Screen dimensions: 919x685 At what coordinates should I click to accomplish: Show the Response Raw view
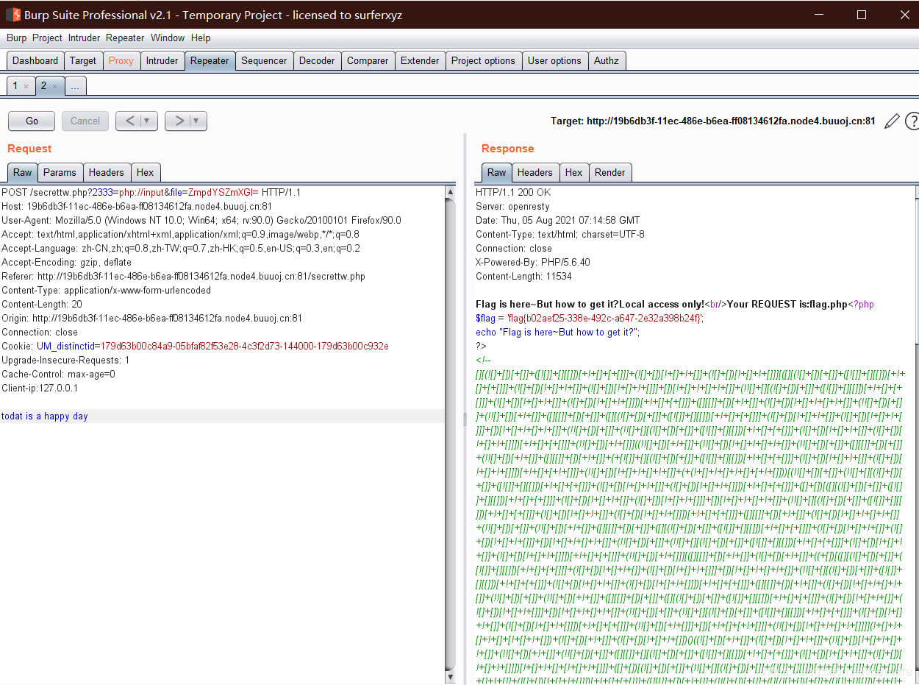tap(497, 172)
